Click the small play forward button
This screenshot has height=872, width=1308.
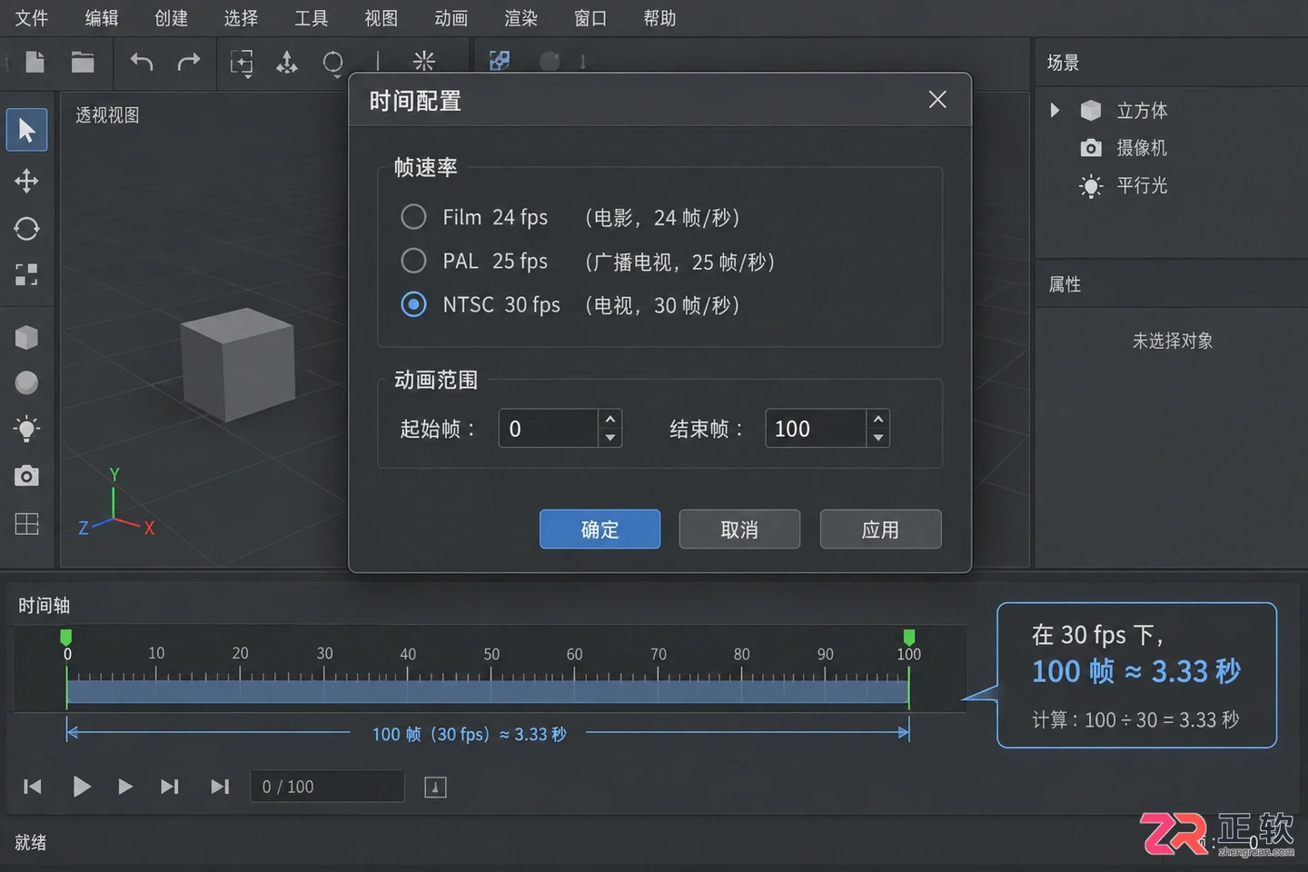125,787
